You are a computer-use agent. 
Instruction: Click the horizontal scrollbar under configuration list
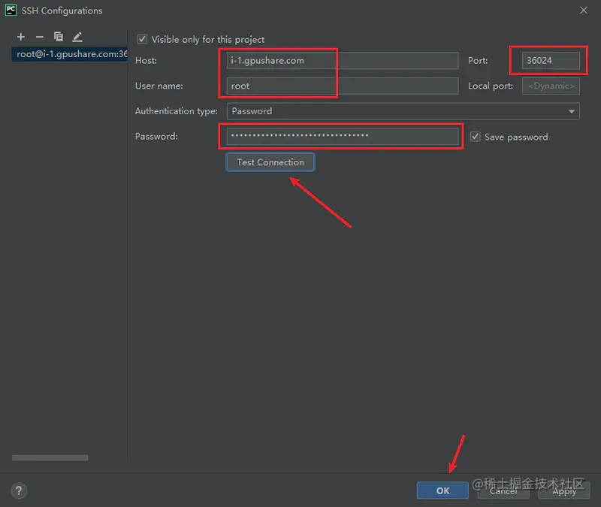point(50,457)
